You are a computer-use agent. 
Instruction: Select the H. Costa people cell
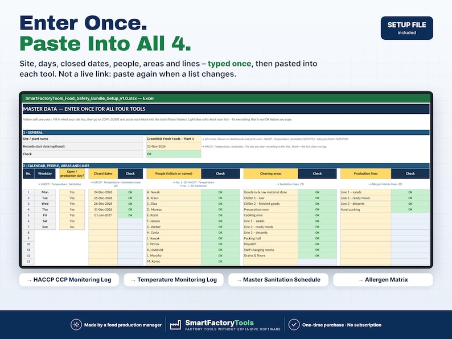coord(174,233)
